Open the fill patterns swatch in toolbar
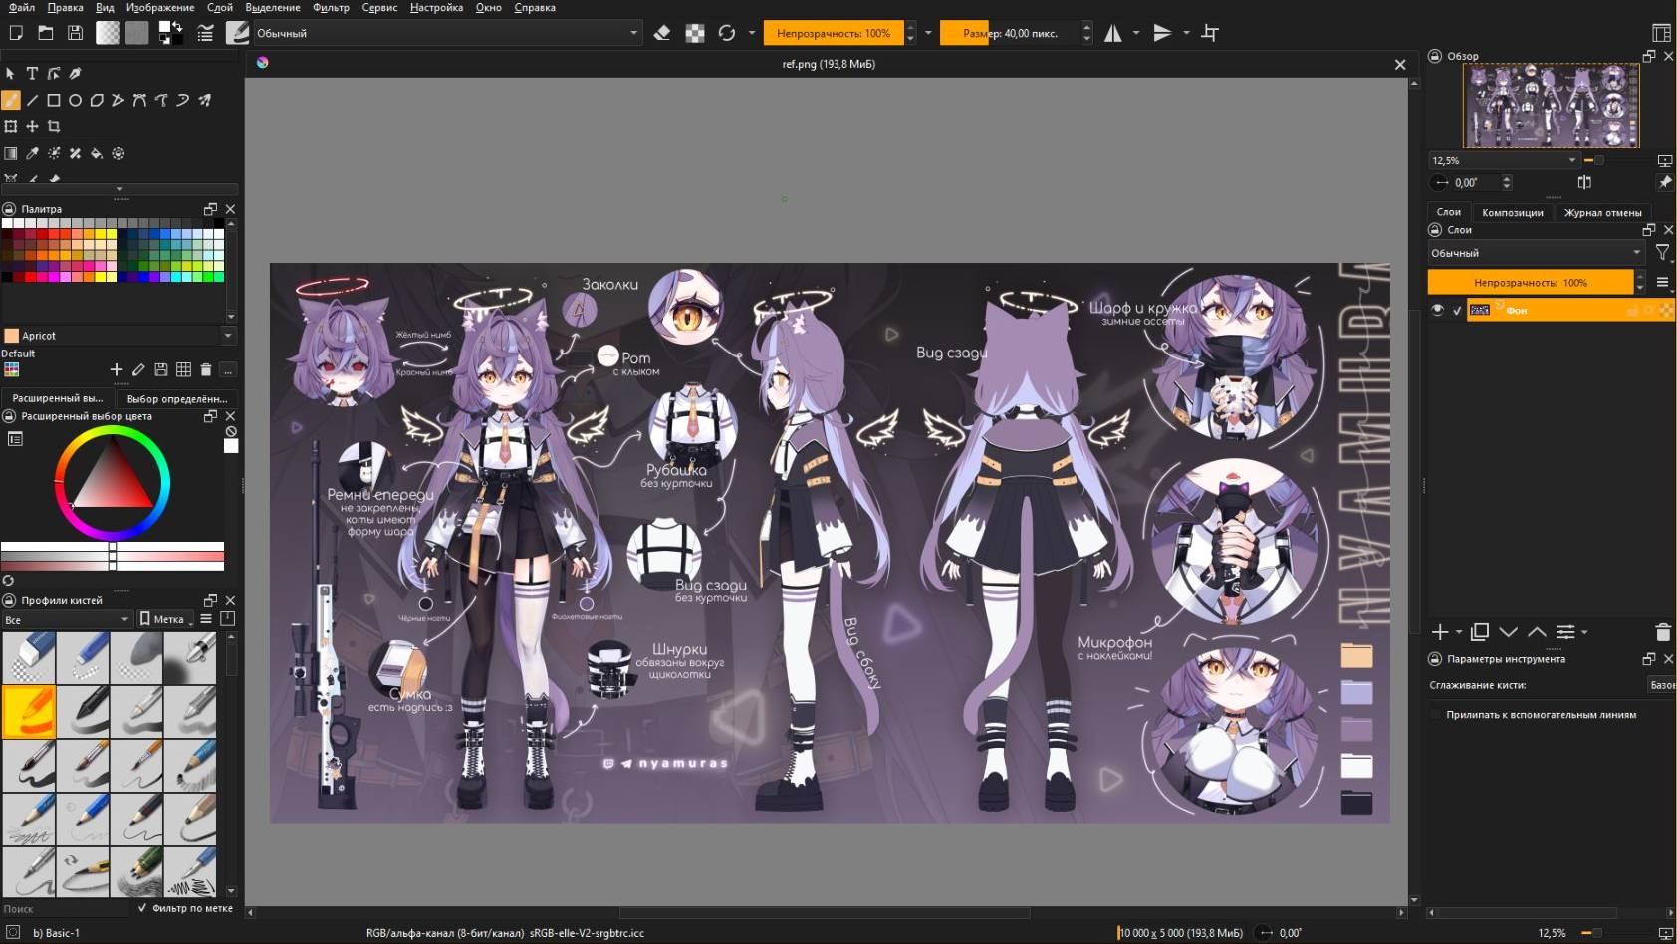Image resolution: width=1677 pixels, height=944 pixels. click(136, 33)
